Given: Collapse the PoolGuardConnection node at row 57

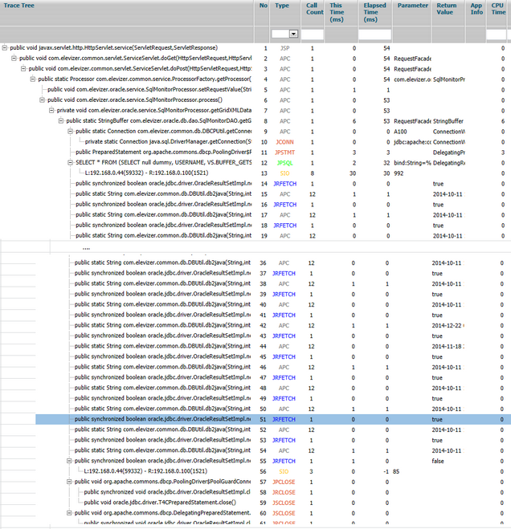Looking at the screenshot, I should pyautogui.click(x=70, y=482).
